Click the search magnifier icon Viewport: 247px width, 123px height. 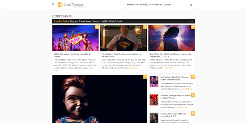coord(191,5)
